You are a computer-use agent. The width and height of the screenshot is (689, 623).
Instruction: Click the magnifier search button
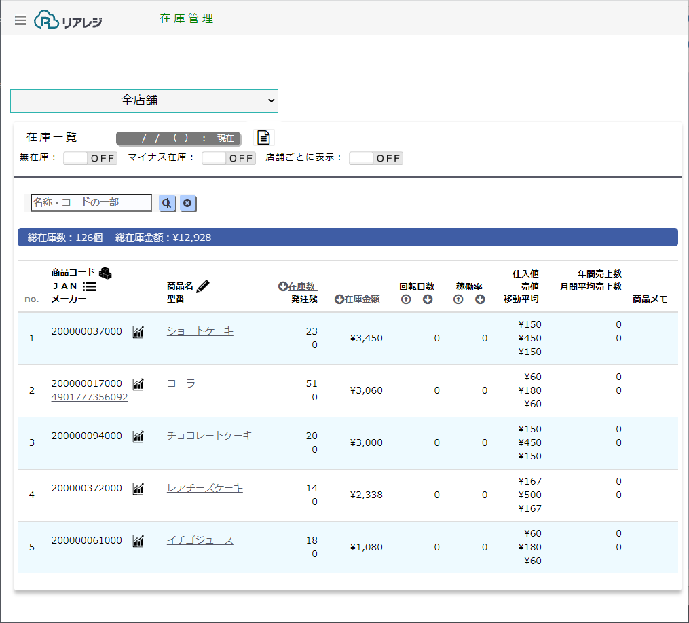167,203
